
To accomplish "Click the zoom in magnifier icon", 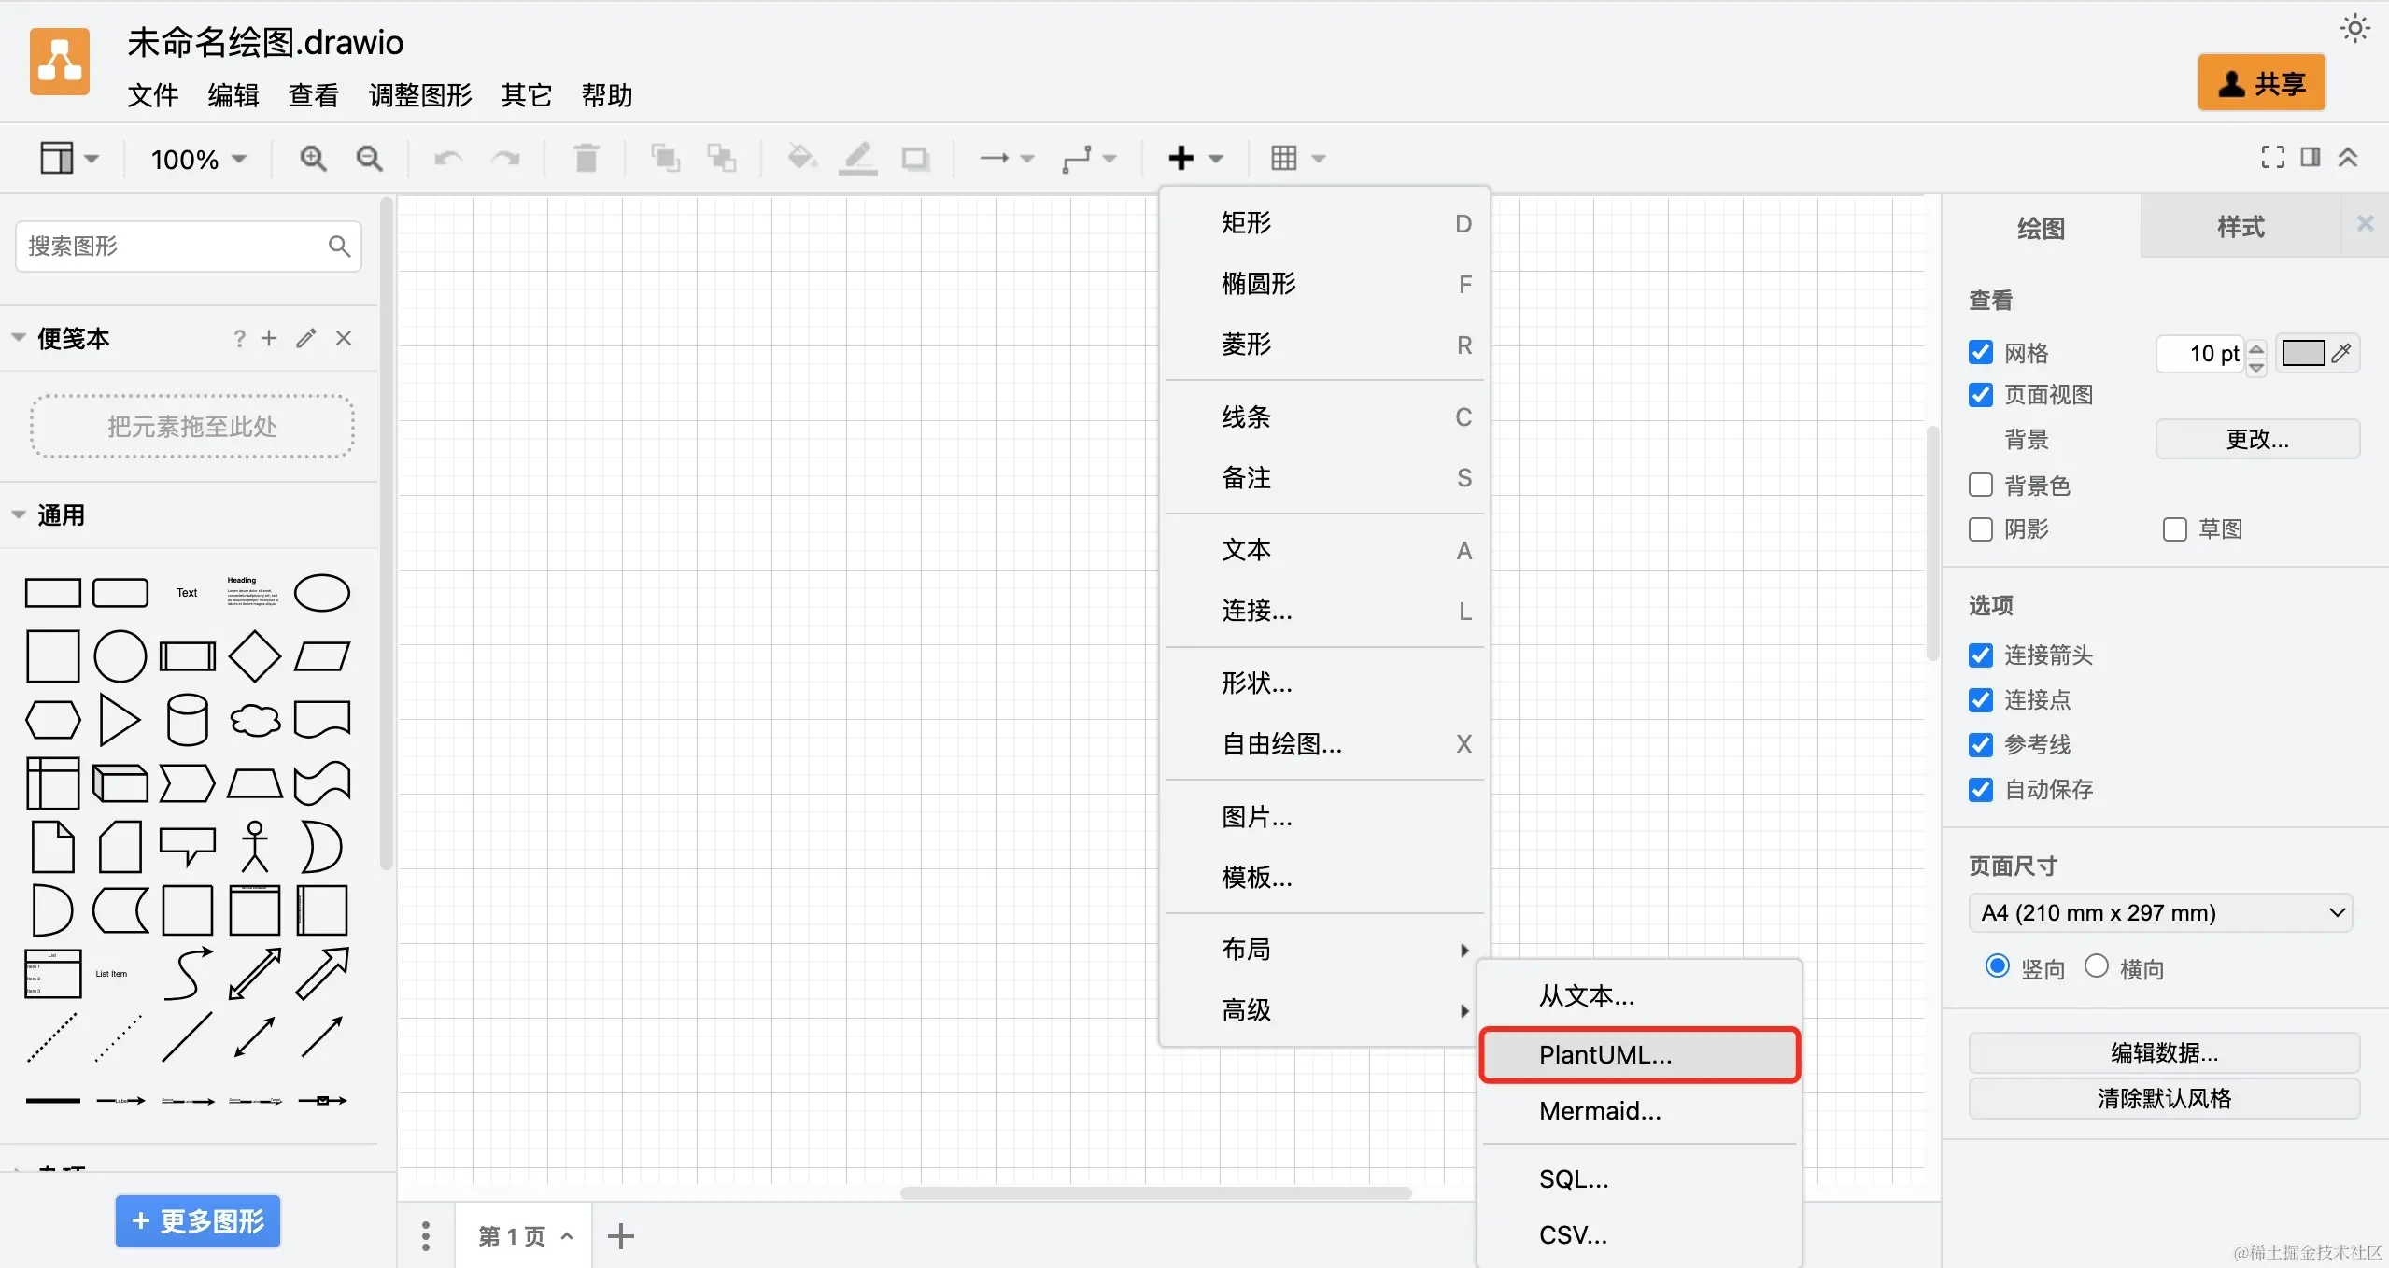I will tap(313, 159).
